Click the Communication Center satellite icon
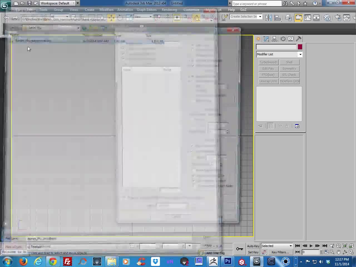 coord(299,3)
